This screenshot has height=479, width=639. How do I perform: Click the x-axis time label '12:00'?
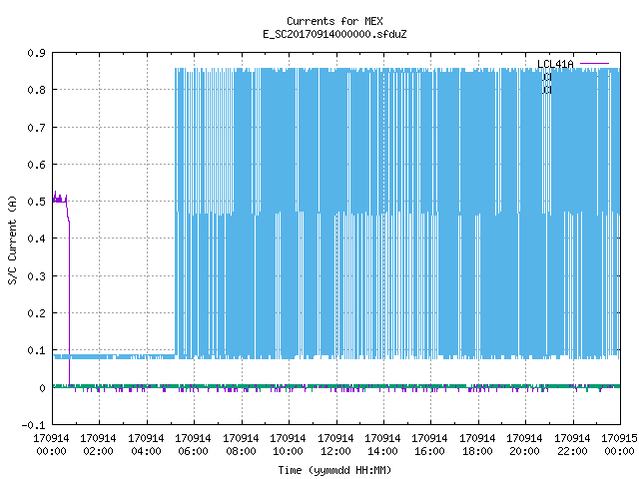(x=335, y=451)
